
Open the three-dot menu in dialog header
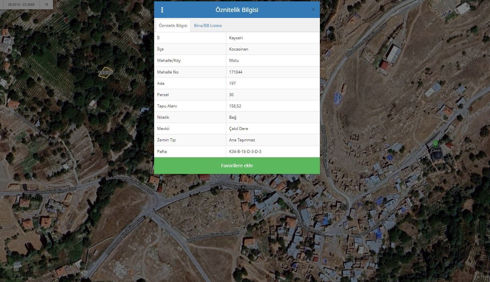pyautogui.click(x=162, y=10)
